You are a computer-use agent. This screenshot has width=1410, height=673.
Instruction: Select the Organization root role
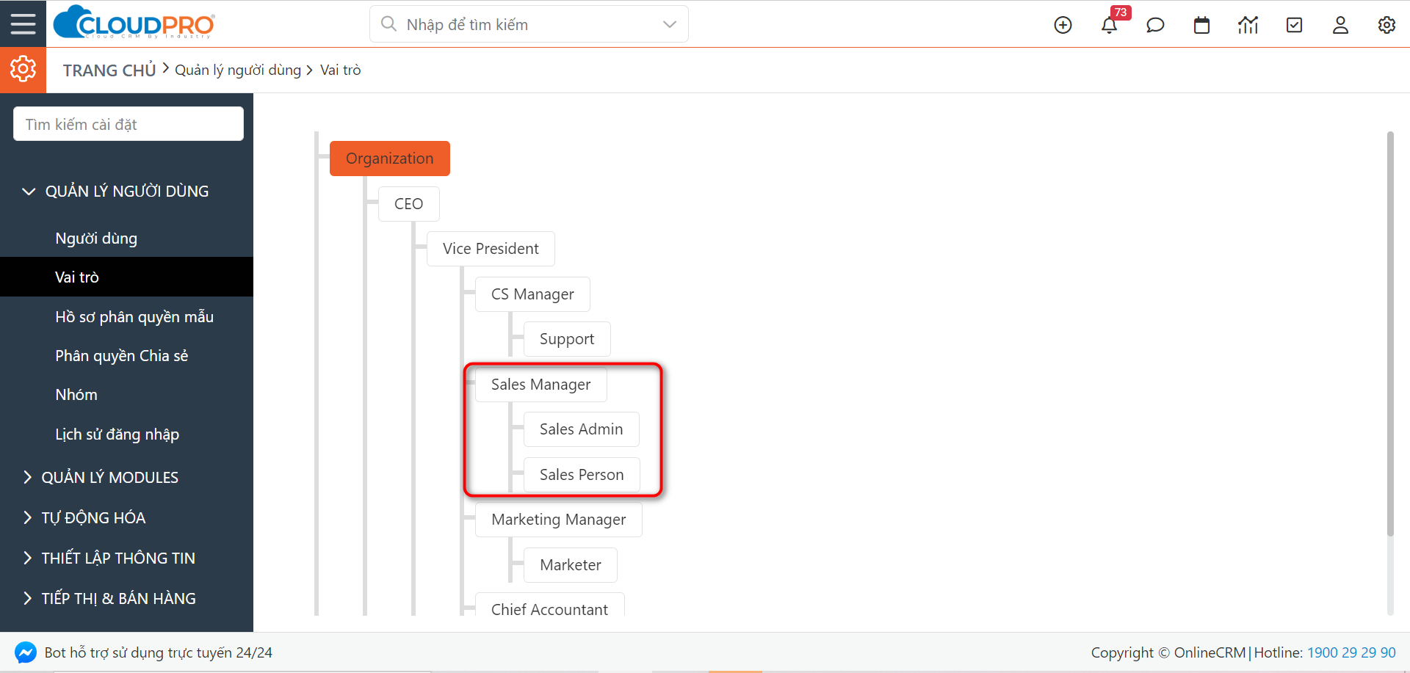[x=390, y=159]
